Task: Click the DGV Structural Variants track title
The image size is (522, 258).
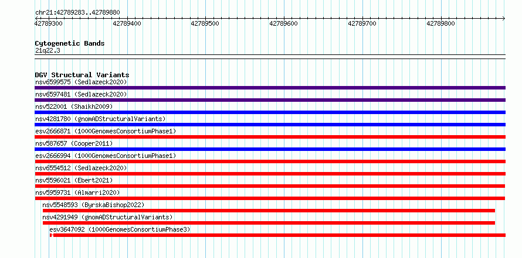Action: pos(82,75)
